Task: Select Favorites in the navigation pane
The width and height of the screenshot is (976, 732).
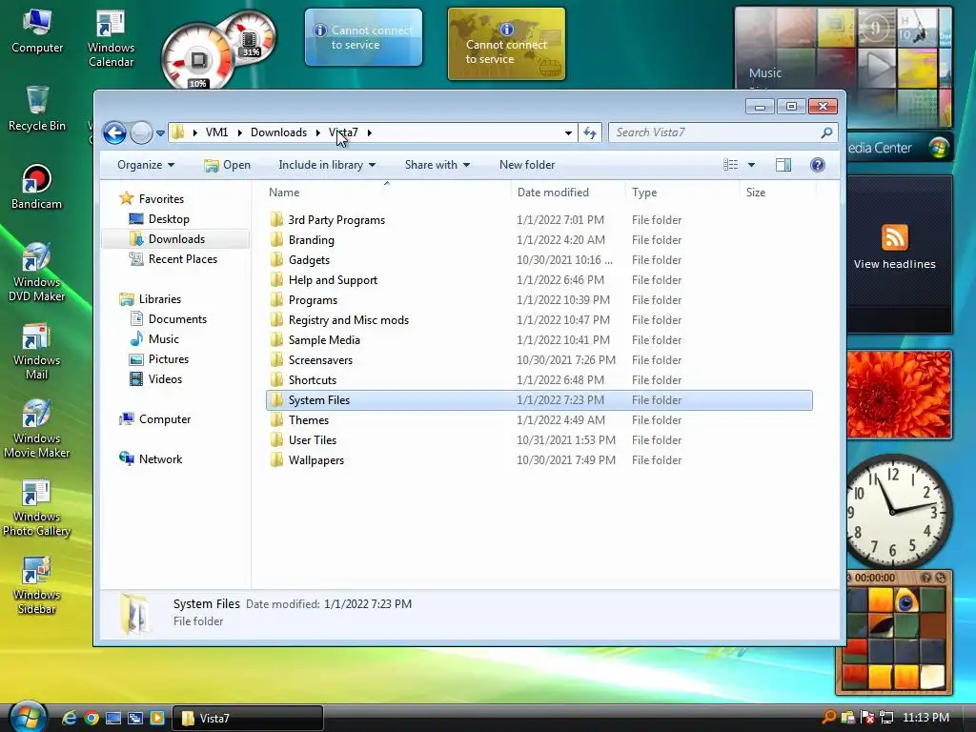Action: pyautogui.click(x=161, y=199)
